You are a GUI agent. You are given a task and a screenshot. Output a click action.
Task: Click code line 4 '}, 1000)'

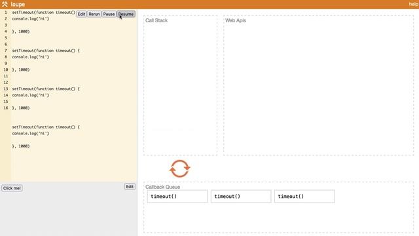point(21,31)
